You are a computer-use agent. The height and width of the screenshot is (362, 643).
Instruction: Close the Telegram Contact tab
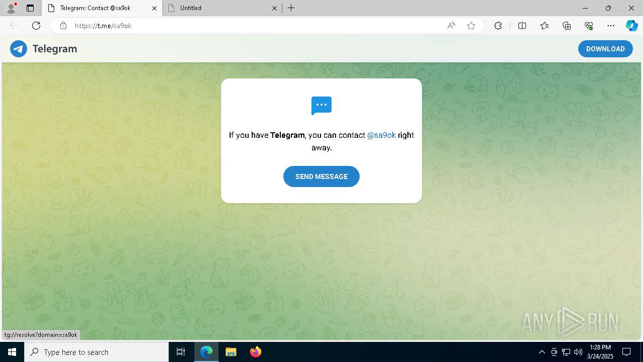[154, 8]
